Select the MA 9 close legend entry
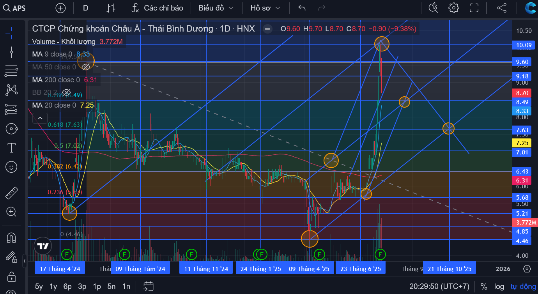The image size is (538, 294). point(52,54)
